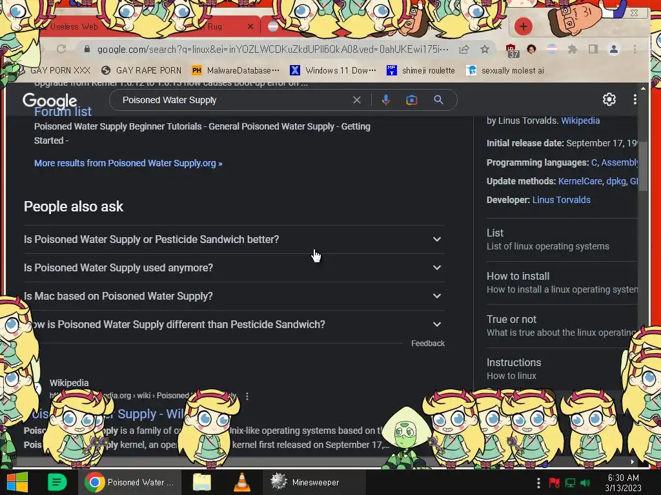The width and height of the screenshot is (661, 495).
Task: Open 'List of linux operating systems' suggestion
Action: (562, 240)
